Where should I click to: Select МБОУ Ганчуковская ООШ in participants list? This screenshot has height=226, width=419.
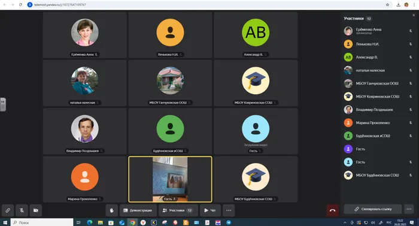378,83
